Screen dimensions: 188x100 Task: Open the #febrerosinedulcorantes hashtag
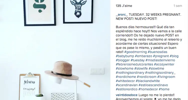click(x=134, y=64)
